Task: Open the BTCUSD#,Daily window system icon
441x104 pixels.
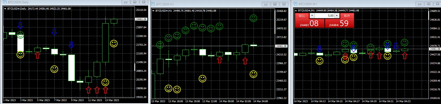Action: click(x=5, y=2)
